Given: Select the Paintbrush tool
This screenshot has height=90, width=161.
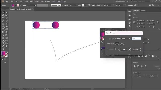Looking at the screenshot, I should click(x=7, y=24).
